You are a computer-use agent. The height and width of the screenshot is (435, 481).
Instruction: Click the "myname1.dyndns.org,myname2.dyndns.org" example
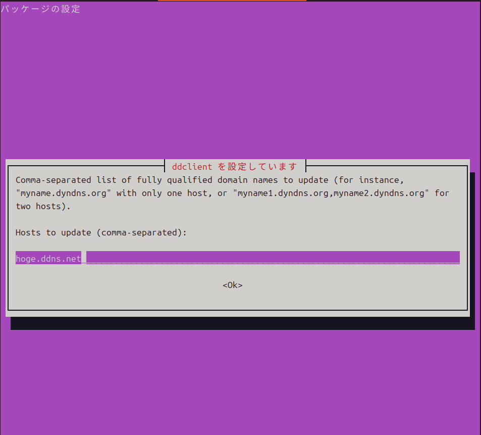(x=331, y=193)
